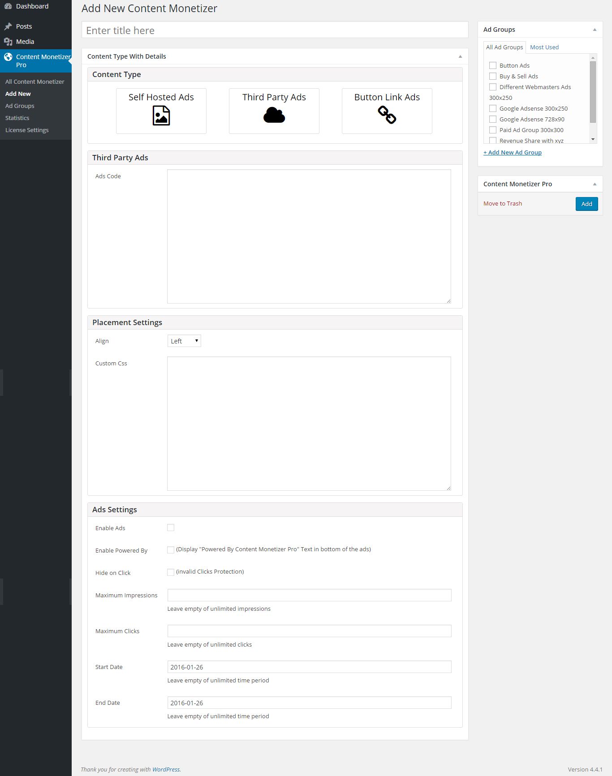Screen dimensions: 612x776
Task: Click the Ad Groups list scroll-down arrow
Action: tap(593, 139)
